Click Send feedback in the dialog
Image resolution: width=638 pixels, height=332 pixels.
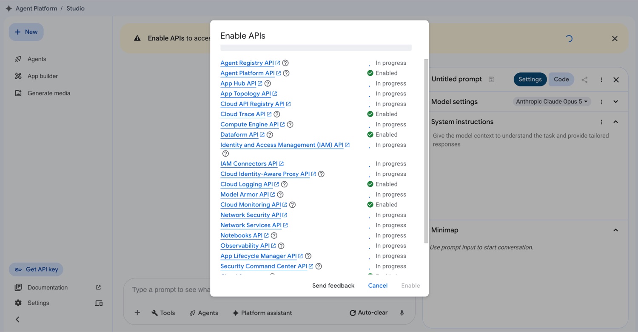[333, 286]
